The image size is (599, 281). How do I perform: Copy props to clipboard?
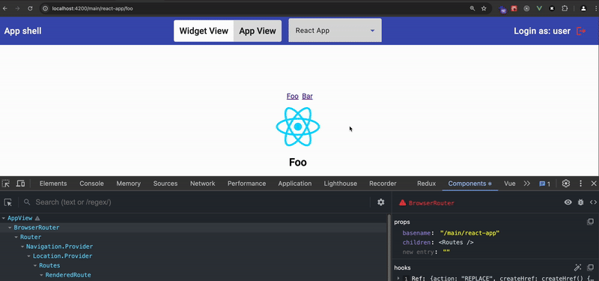point(590,222)
